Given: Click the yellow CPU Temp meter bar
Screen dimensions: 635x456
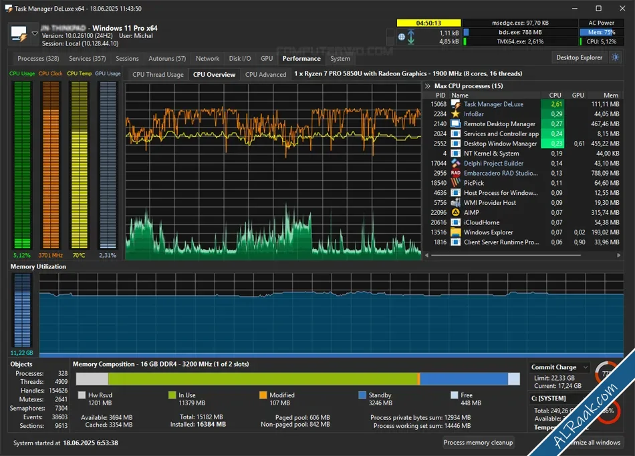Looking at the screenshot, I should 79,165.
